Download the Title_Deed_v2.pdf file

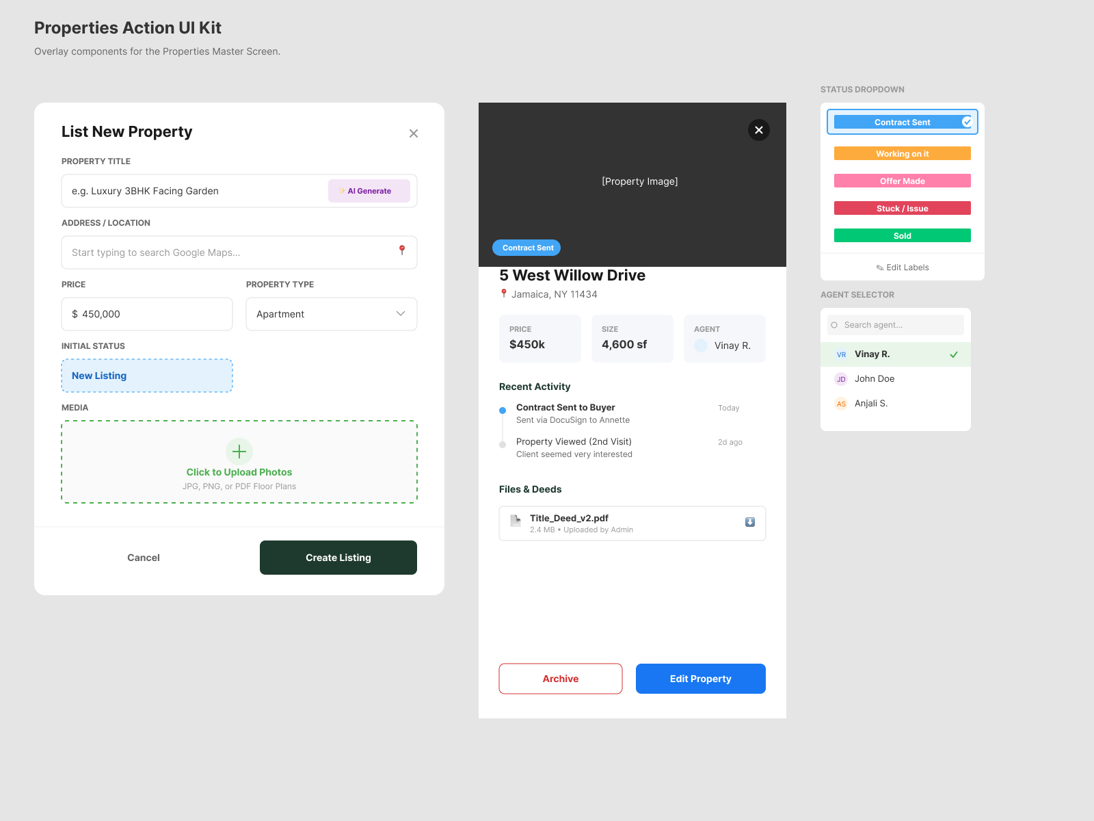click(x=750, y=522)
